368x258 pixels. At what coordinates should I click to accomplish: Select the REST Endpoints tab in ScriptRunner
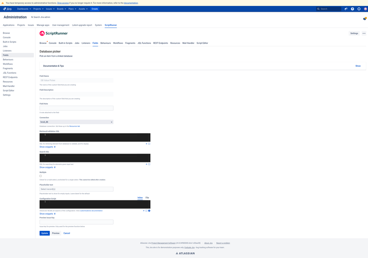click(161, 43)
